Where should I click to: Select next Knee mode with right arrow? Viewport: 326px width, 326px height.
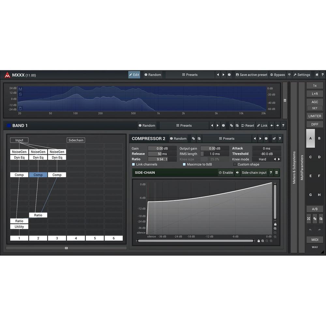point(279,159)
